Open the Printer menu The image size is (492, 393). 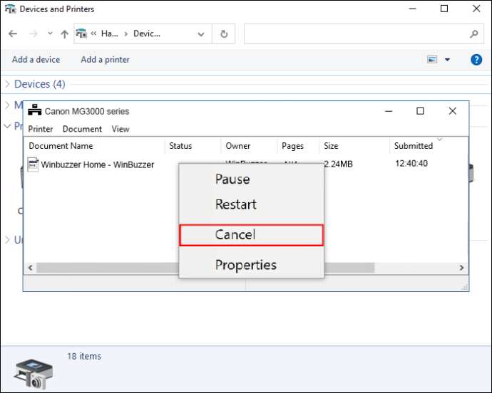point(40,129)
